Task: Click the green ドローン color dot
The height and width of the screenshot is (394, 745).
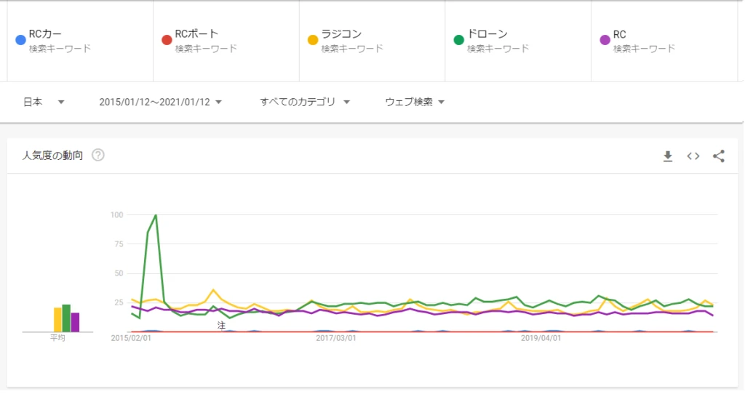Action: 458,41
